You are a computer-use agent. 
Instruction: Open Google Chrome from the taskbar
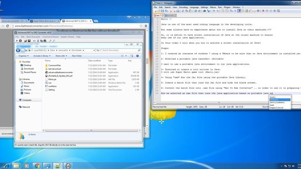point(37,166)
